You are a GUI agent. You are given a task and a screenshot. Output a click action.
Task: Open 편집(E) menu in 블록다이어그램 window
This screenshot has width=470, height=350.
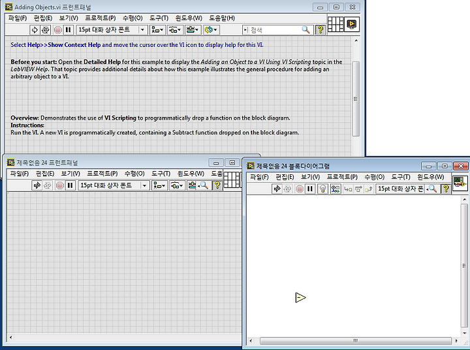point(285,177)
